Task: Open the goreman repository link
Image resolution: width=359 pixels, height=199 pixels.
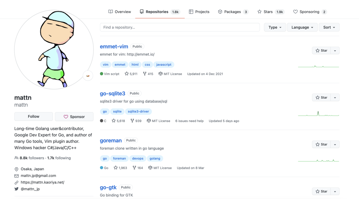Action: [x=111, y=141]
